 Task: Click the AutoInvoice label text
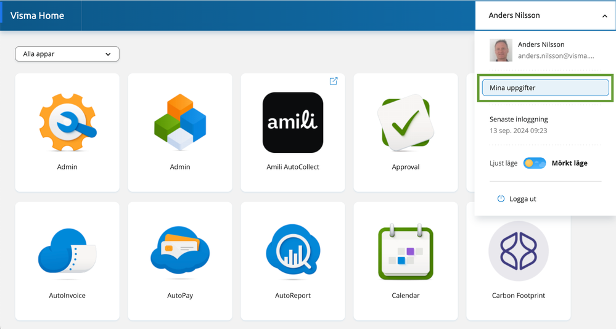click(67, 296)
